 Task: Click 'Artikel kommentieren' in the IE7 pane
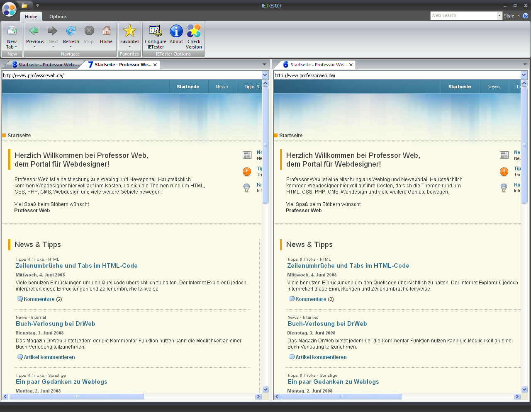tap(49, 357)
